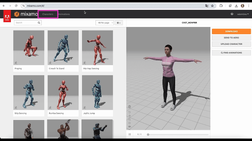Toggle the power icon in viewer controls
Viewport: 252px width, 141px height.
(x=130, y=123)
